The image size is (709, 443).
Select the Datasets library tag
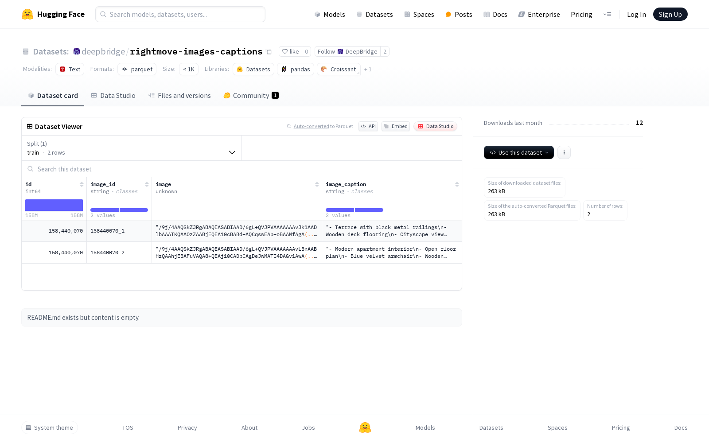pos(253,69)
